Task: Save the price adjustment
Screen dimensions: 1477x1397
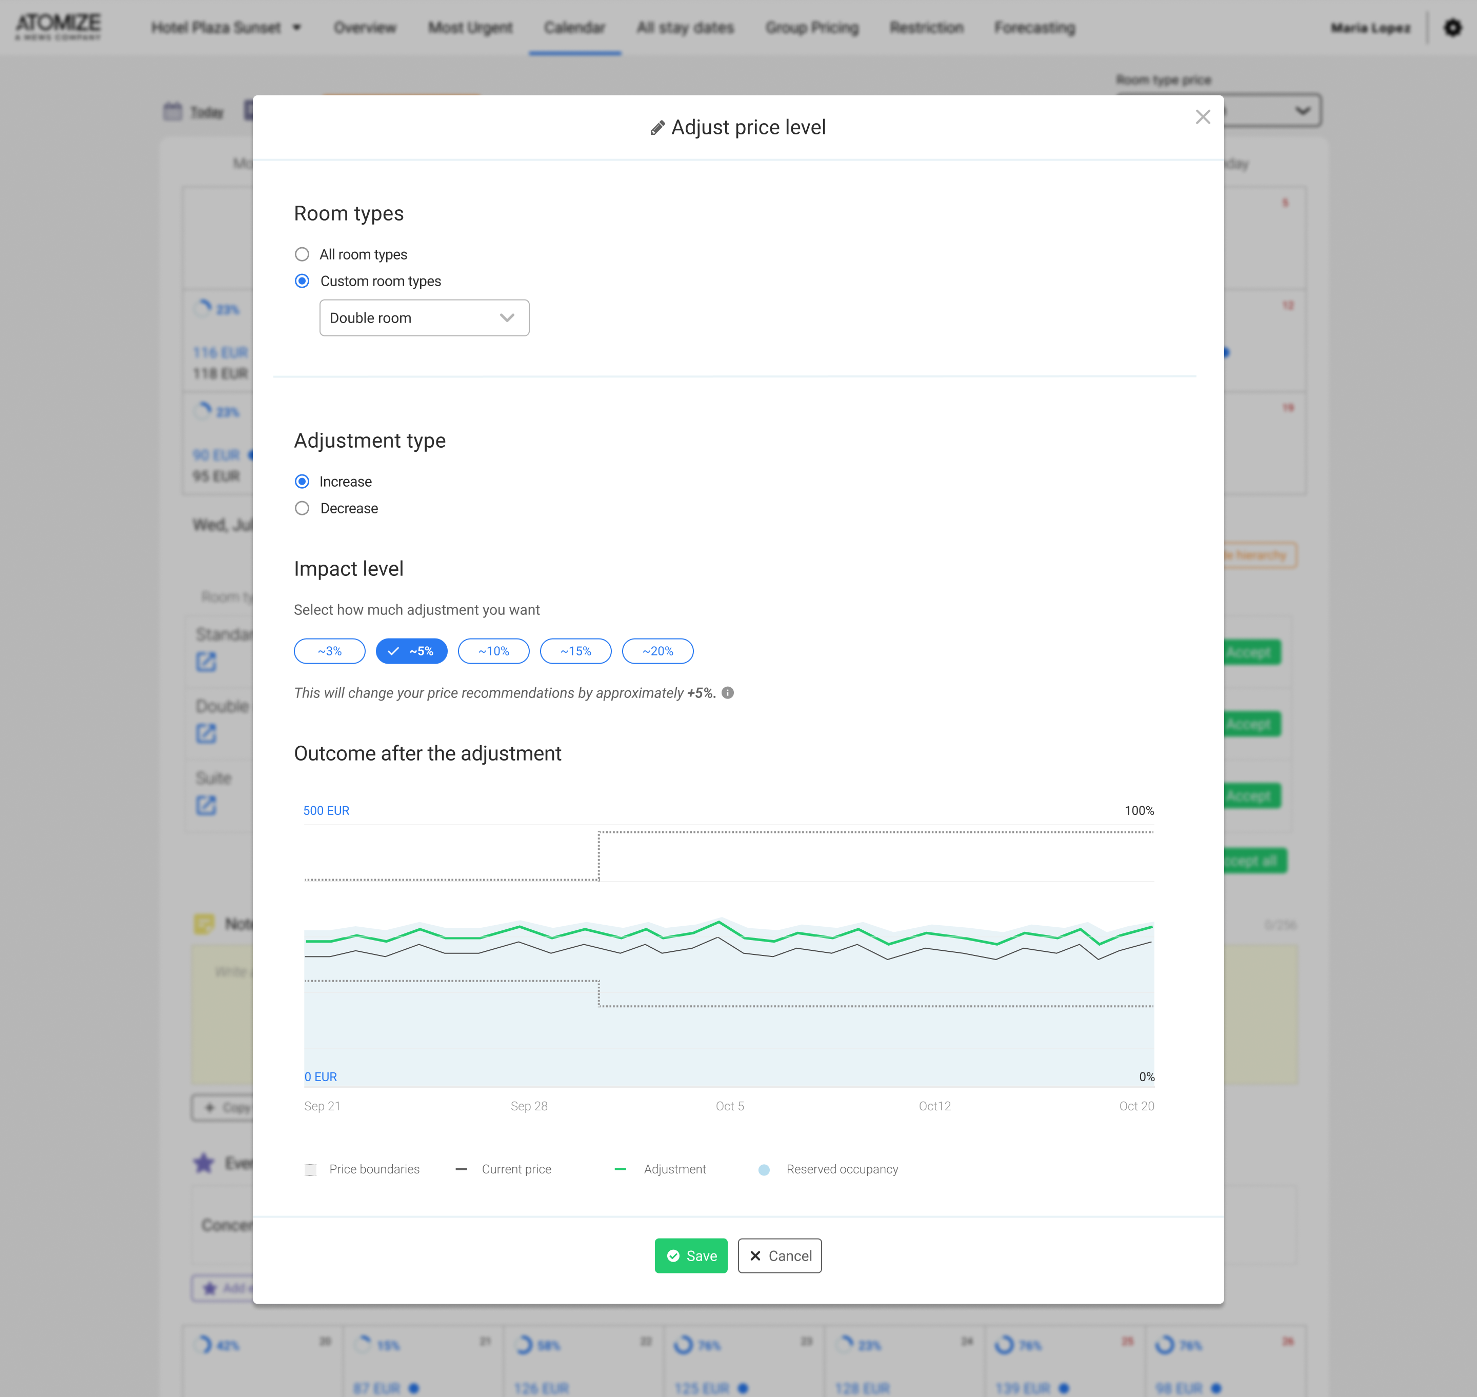Action: pyautogui.click(x=690, y=1255)
